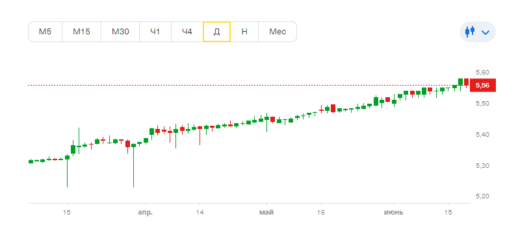Switch to the M15 timeframe
The image size is (518, 234).
82,32
